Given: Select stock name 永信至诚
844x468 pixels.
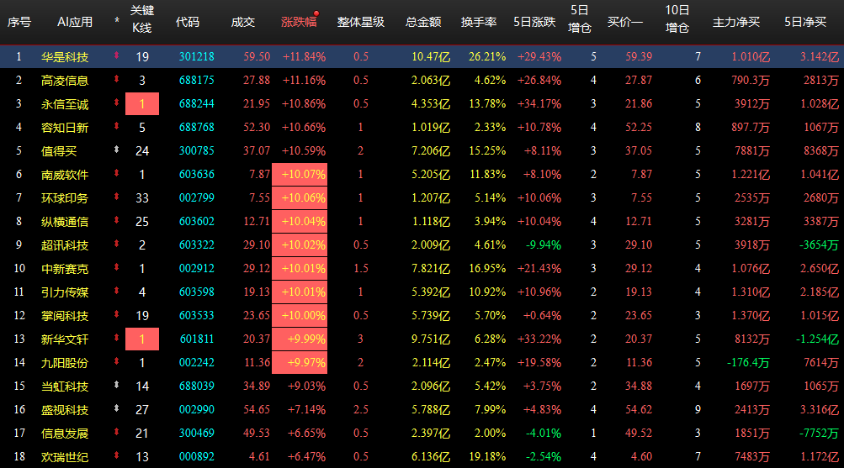Looking at the screenshot, I should point(65,104).
